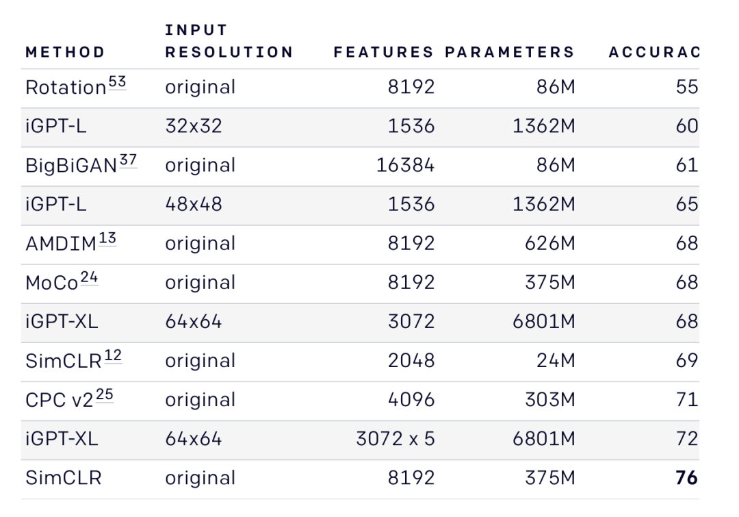Viewport: 739px width, 517px height.
Task: Click the 48x48 resolution cell
Action: point(194,205)
